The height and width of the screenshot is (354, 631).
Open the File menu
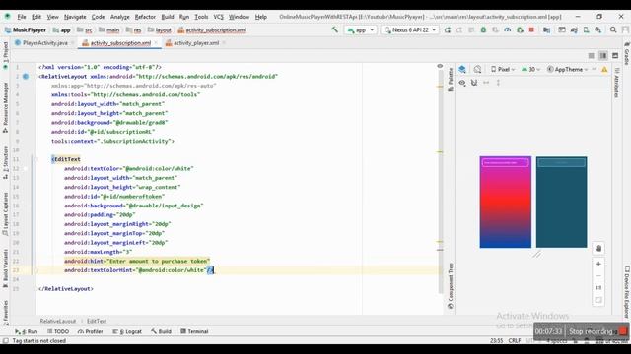[22, 17]
